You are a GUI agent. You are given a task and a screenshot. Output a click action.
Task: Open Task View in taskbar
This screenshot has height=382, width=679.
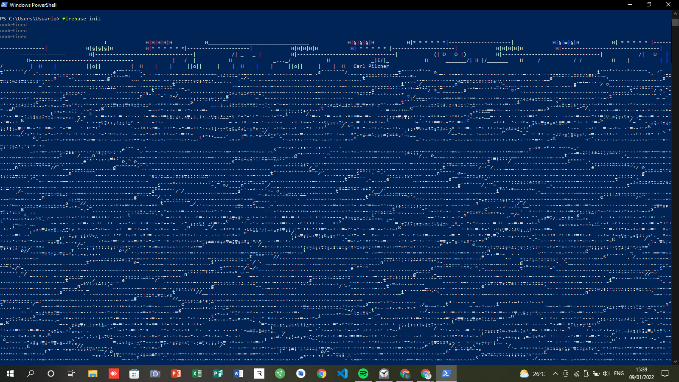[71, 374]
